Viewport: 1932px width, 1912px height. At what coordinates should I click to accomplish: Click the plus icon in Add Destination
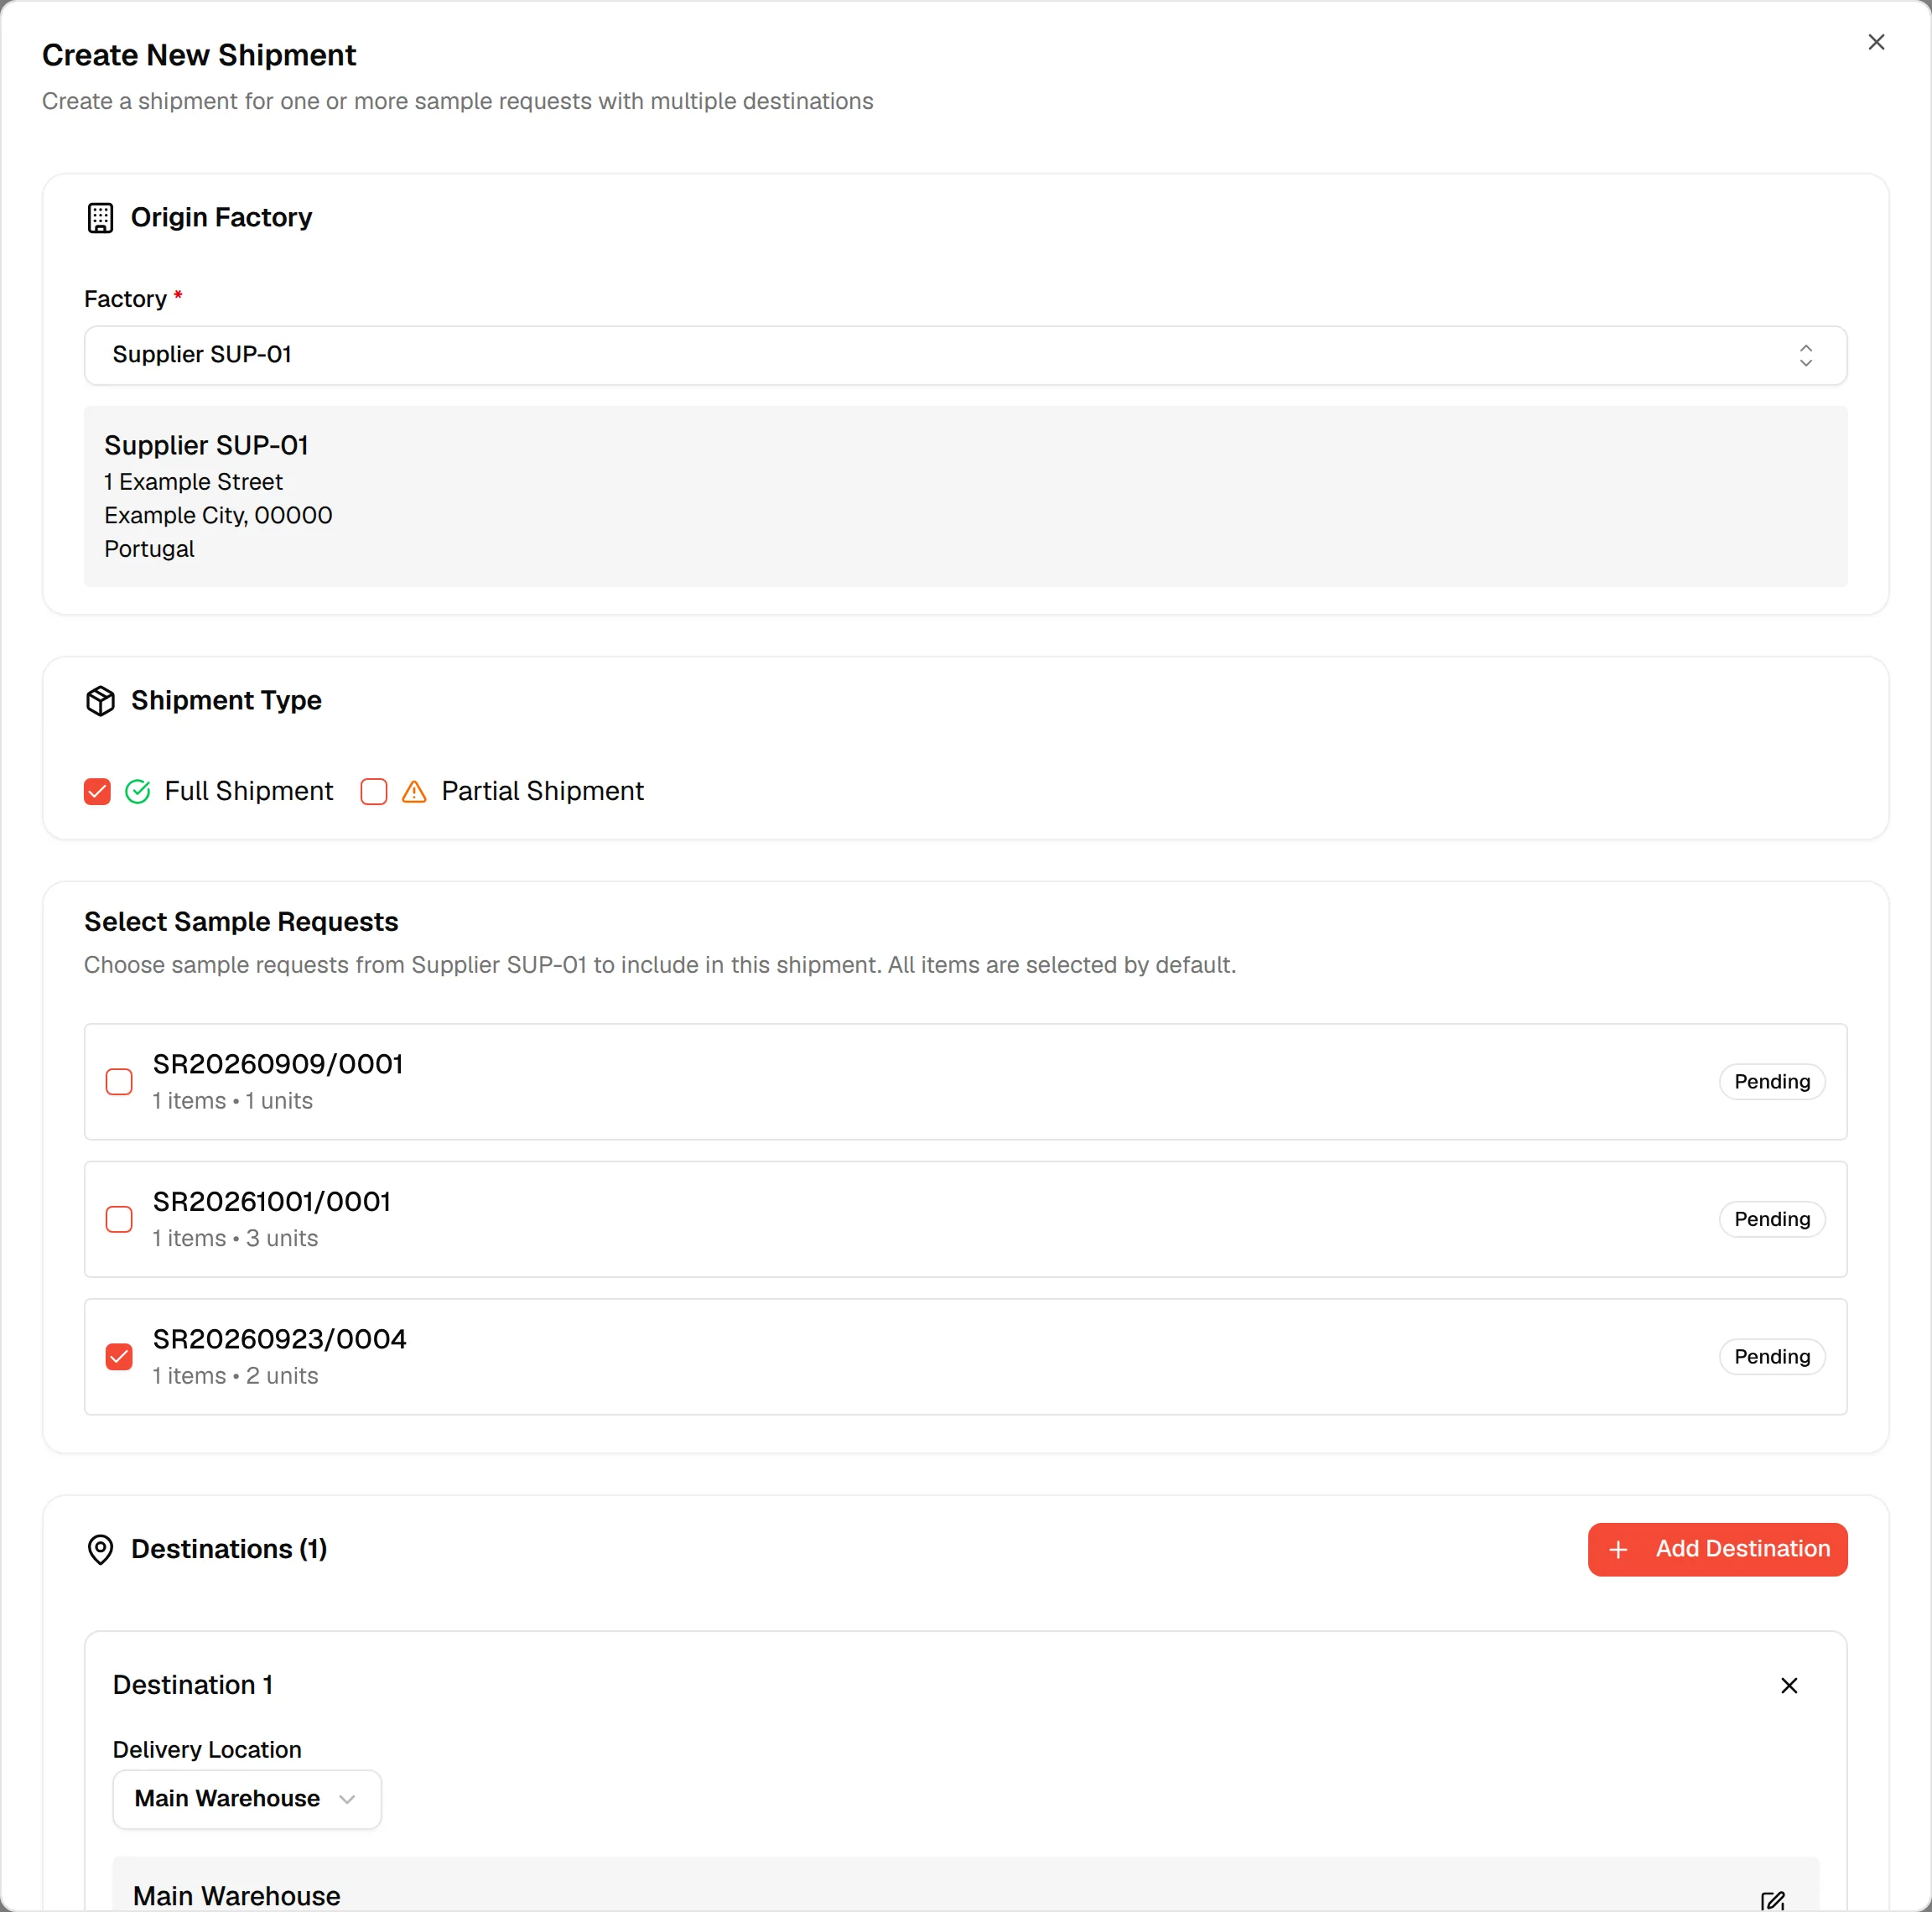coord(1619,1549)
